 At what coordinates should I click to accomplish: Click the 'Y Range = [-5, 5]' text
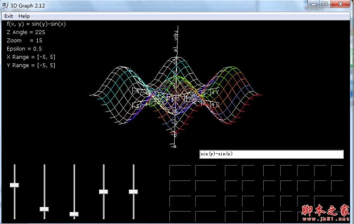point(31,65)
